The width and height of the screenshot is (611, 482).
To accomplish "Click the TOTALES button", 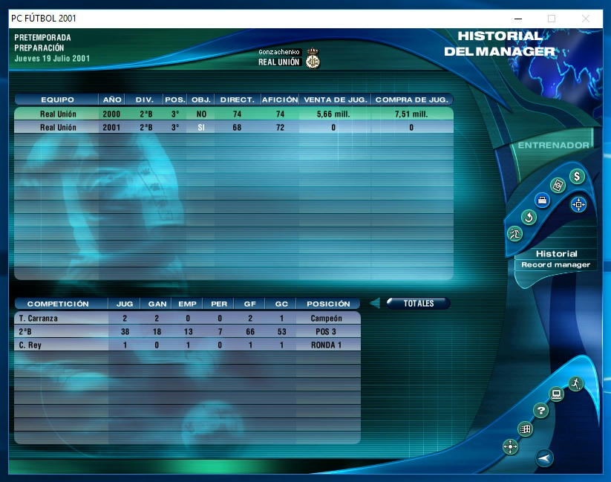I will coord(418,304).
